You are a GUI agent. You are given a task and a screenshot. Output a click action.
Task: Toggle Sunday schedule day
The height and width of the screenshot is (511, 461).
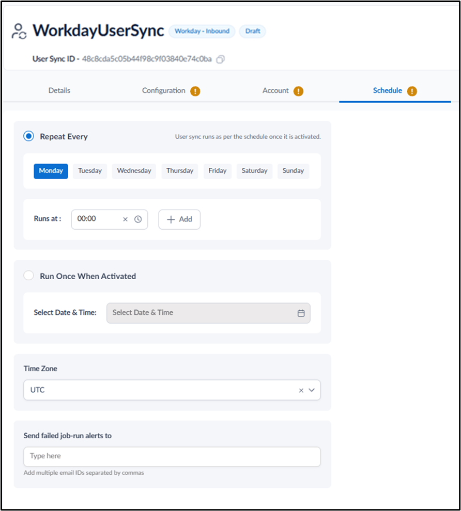click(294, 171)
